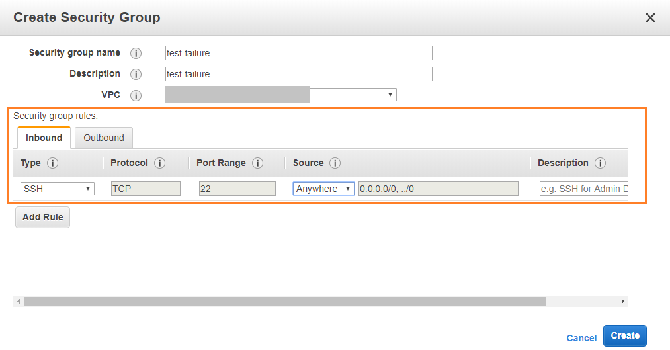Viewport: 670px width, 350px height.
Task: Click the Cancel link
Action: click(581, 338)
